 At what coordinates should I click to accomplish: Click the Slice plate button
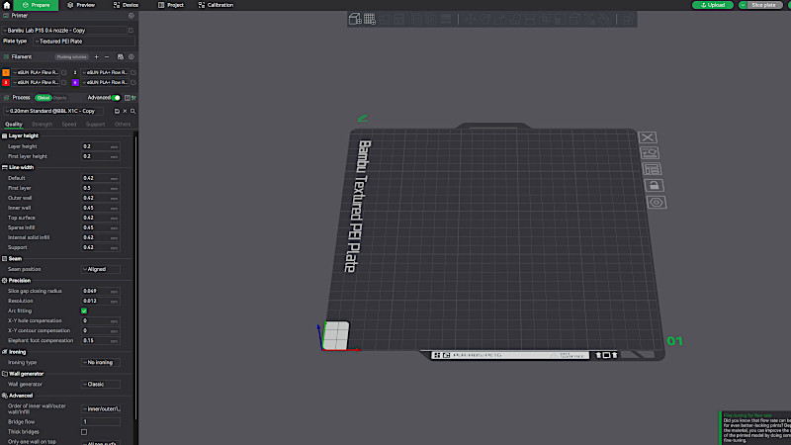(x=763, y=5)
